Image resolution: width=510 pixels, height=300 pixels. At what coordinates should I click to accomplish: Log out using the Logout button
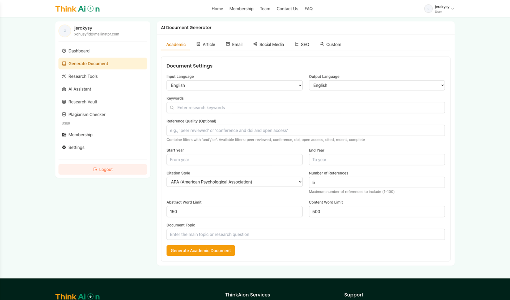tap(103, 169)
